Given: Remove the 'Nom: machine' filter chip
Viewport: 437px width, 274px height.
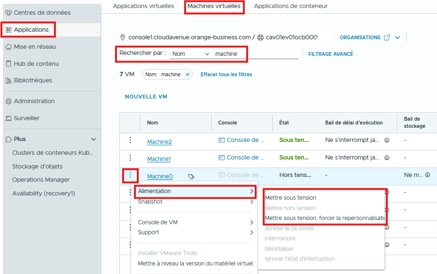Looking at the screenshot, I should pyautogui.click(x=187, y=74).
